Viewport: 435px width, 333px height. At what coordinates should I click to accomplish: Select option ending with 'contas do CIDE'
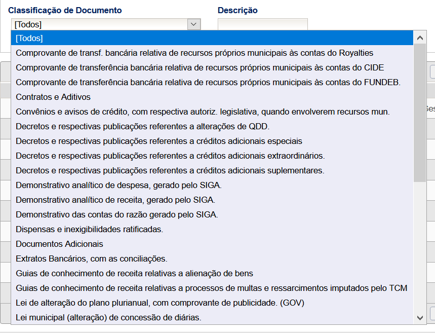(212, 67)
